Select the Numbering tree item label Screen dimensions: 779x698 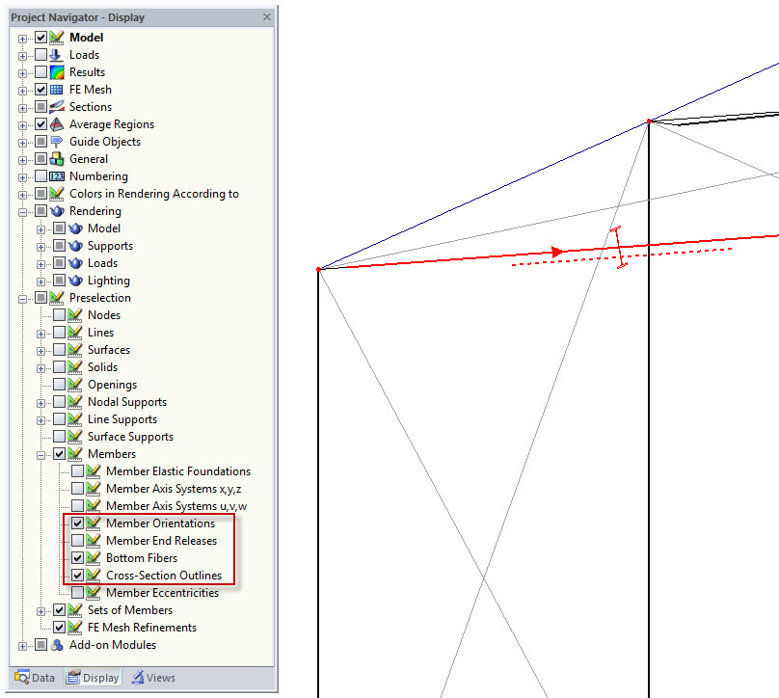point(99,176)
